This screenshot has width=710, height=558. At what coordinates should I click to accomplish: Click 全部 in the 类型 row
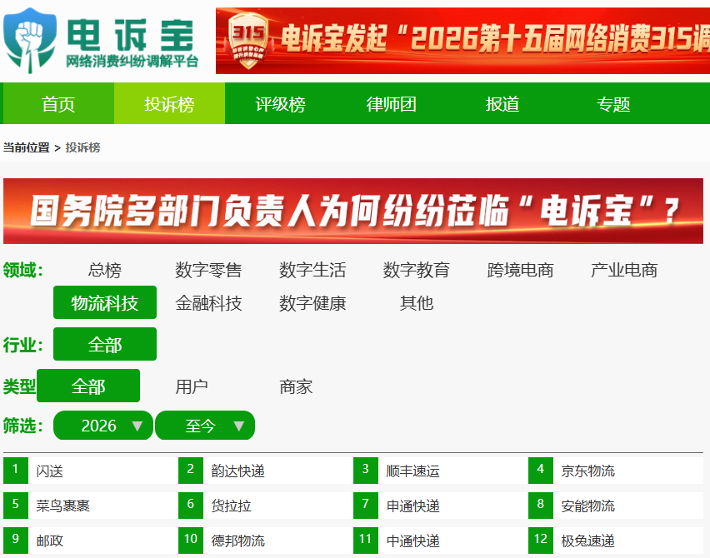tap(88, 386)
